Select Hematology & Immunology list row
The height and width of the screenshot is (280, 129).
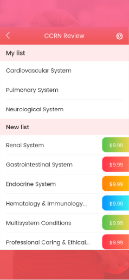coord(51,203)
